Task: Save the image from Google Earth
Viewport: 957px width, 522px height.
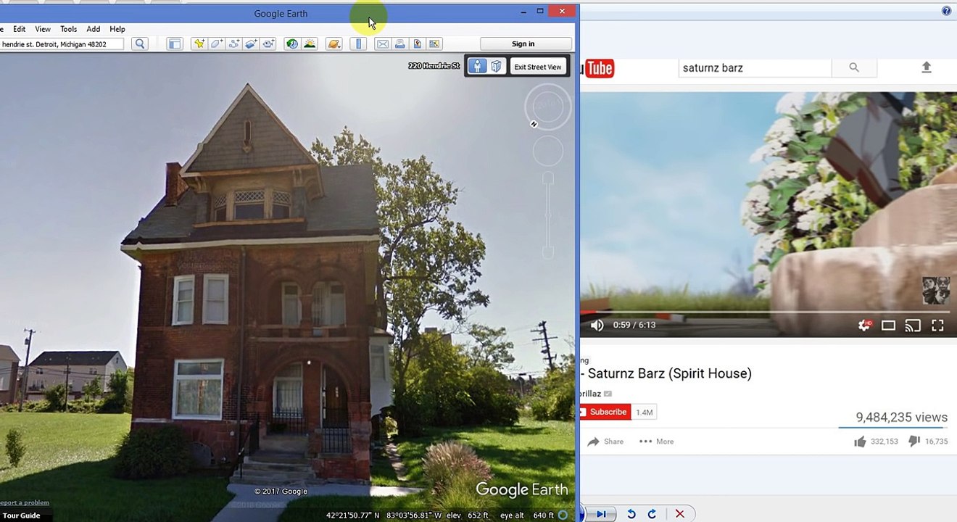Action: [x=417, y=44]
